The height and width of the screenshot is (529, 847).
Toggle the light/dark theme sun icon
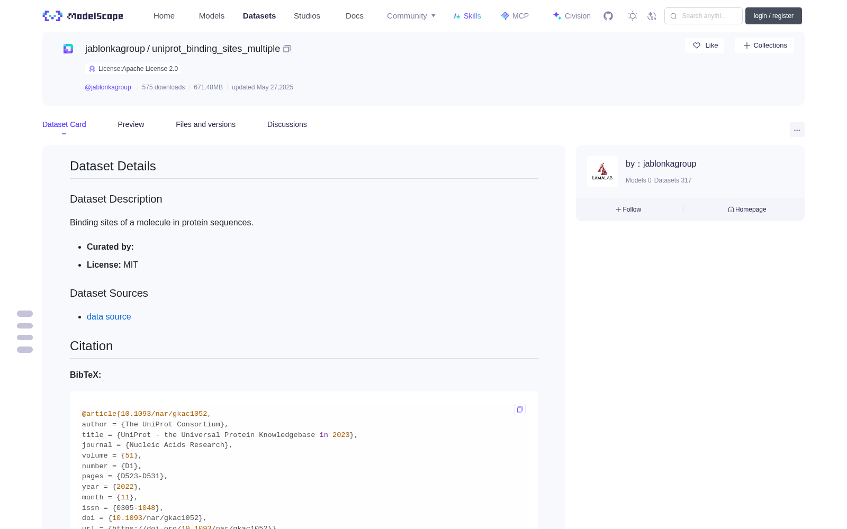pos(633,16)
